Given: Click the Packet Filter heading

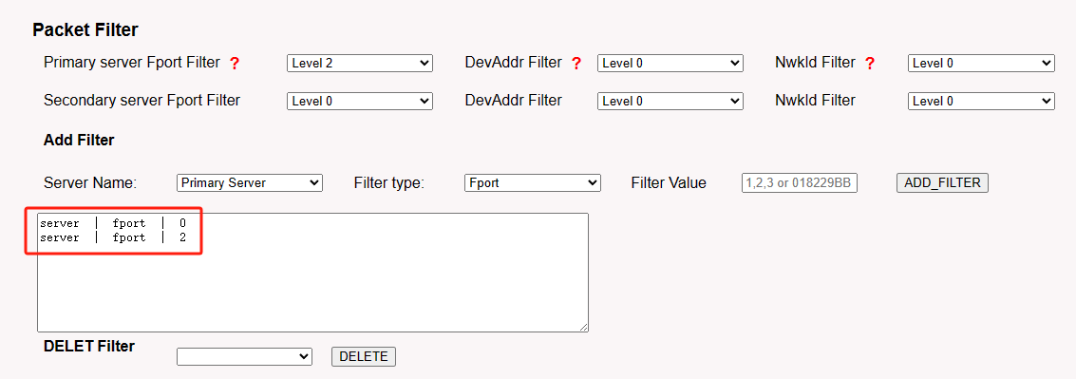Looking at the screenshot, I should [85, 30].
